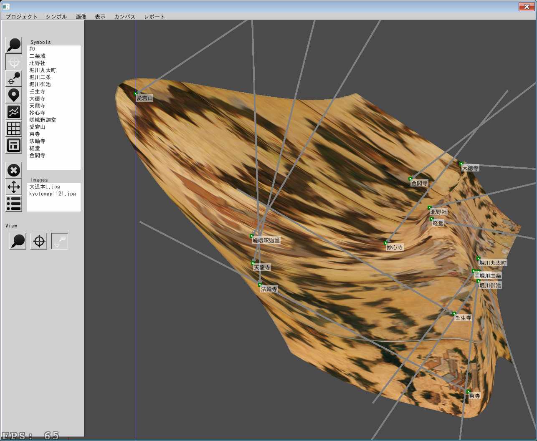
Task: Select 二条城 in the Symbols list
Action: 37,56
